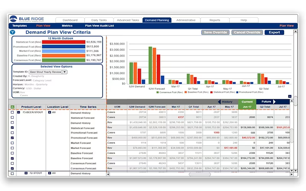Select the legend square for Consensus Fcst (Rev)

coord(158,92)
